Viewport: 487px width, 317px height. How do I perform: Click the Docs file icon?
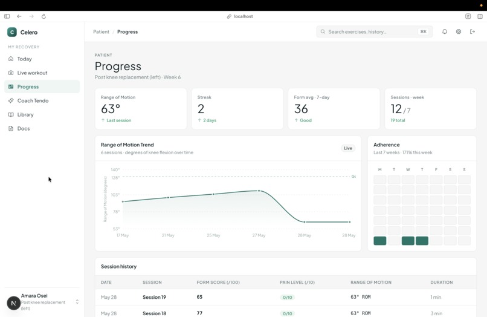[11, 128]
